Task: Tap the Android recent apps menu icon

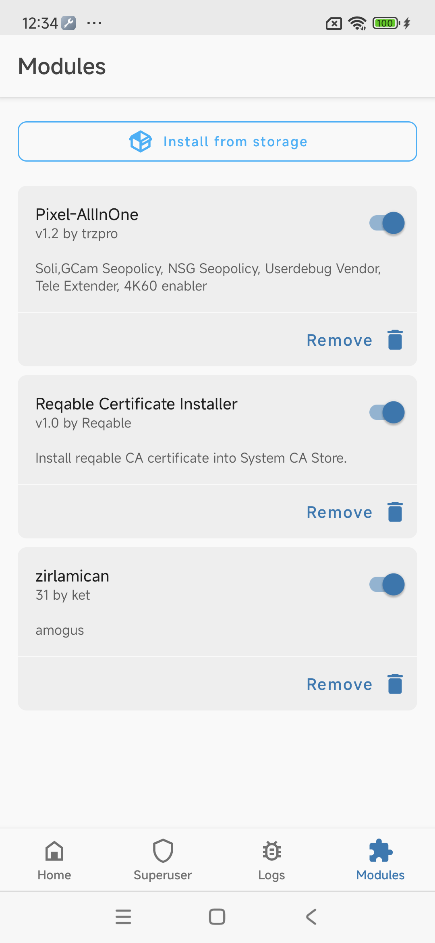Action: click(x=123, y=917)
